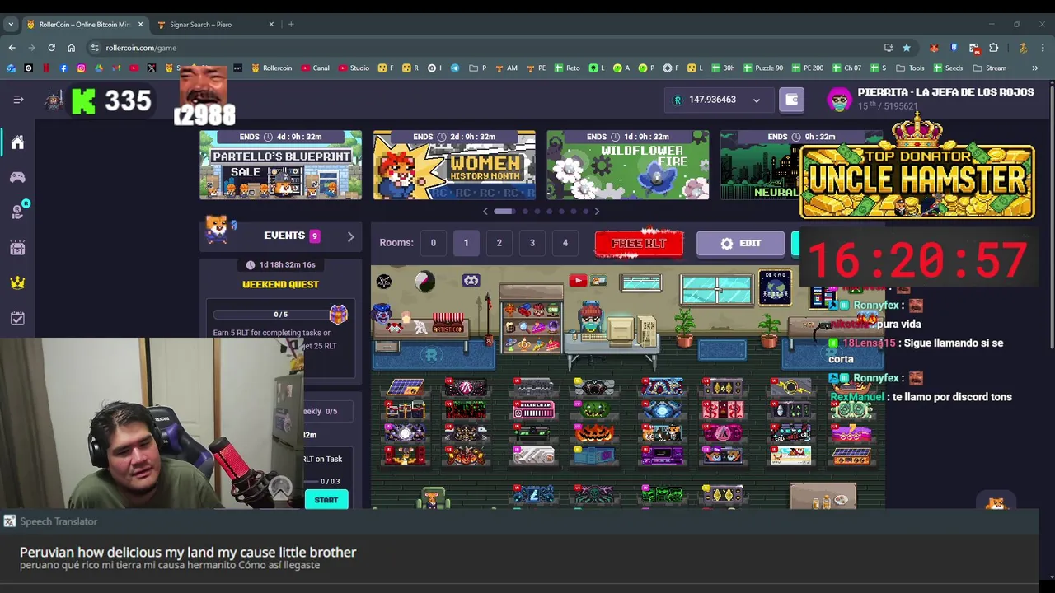1055x593 pixels.
Task: Switch to room 4
Action: tap(565, 243)
